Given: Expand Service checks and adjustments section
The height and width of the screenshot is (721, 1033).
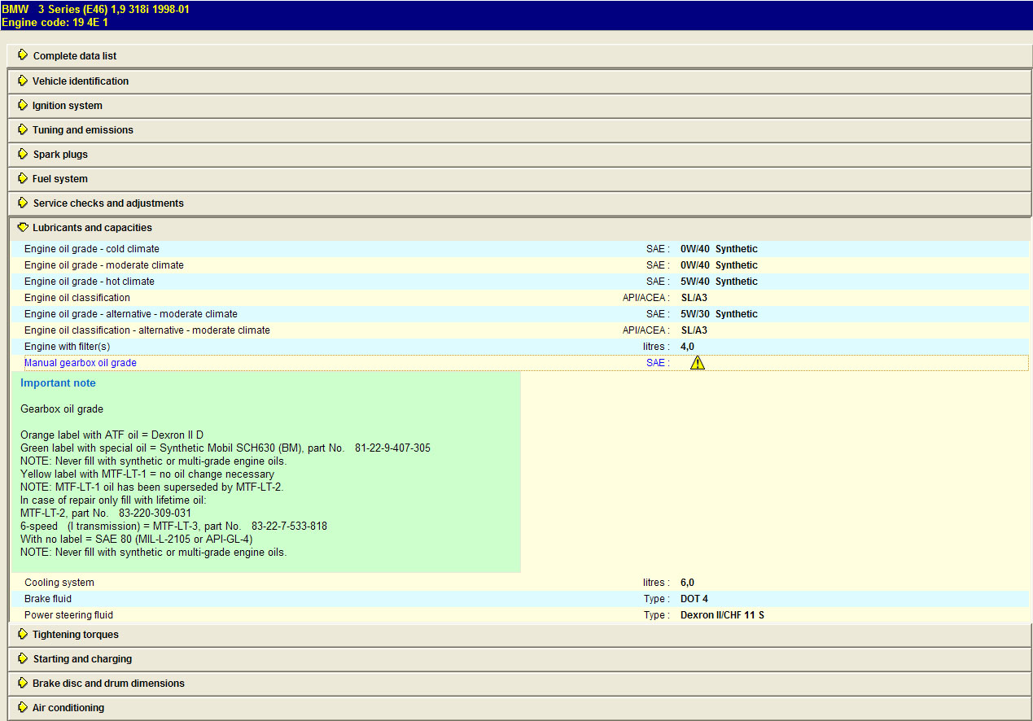Looking at the screenshot, I should 107,203.
